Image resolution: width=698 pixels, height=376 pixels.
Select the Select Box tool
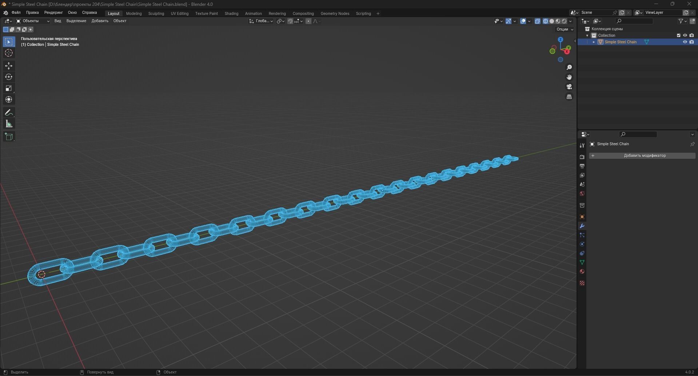click(x=9, y=42)
